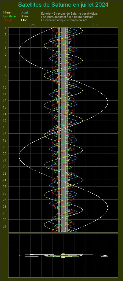Click the Thétys legend label
Image resolution: width=123 pixels, height=281 pixels.
click(8, 20)
